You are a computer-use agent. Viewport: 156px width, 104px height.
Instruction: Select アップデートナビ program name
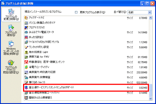pos(36,18)
